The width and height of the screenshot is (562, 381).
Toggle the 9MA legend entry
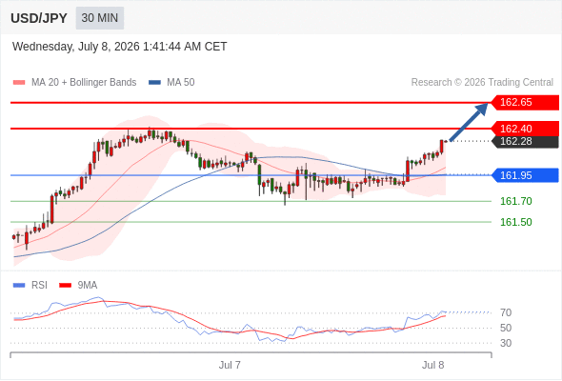78,286
